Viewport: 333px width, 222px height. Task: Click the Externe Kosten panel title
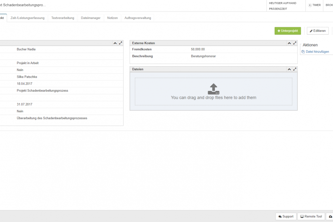(144, 43)
